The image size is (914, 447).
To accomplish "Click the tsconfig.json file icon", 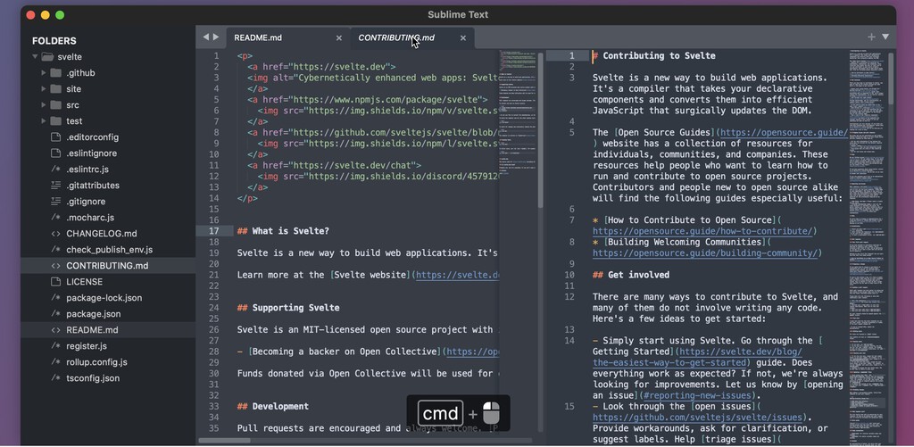I will pos(56,377).
